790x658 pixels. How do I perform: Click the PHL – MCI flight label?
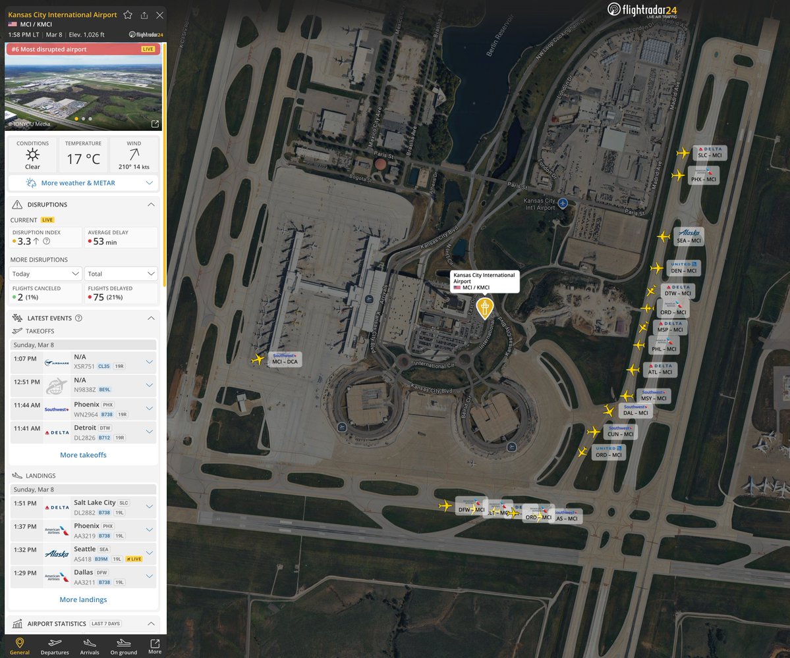(x=664, y=345)
